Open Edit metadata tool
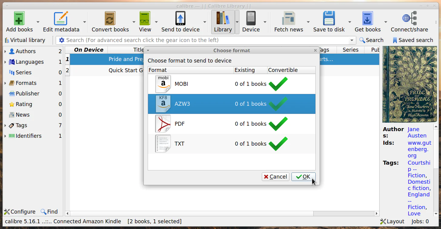The height and width of the screenshot is (229, 441). click(x=61, y=22)
